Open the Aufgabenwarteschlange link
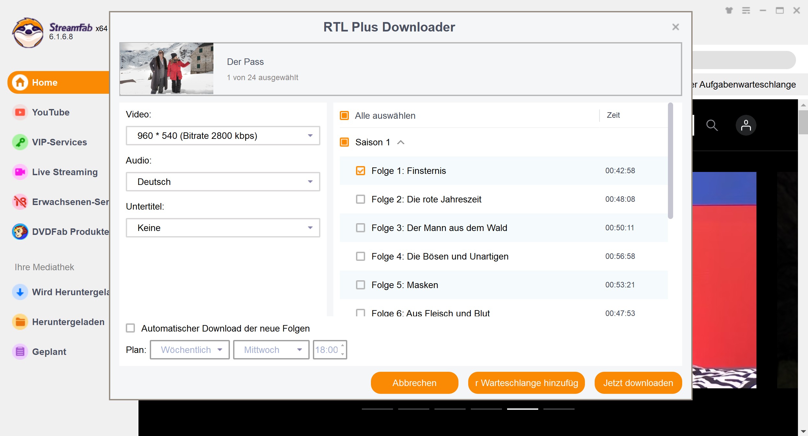The width and height of the screenshot is (808, 436). (x=744, y=84)
